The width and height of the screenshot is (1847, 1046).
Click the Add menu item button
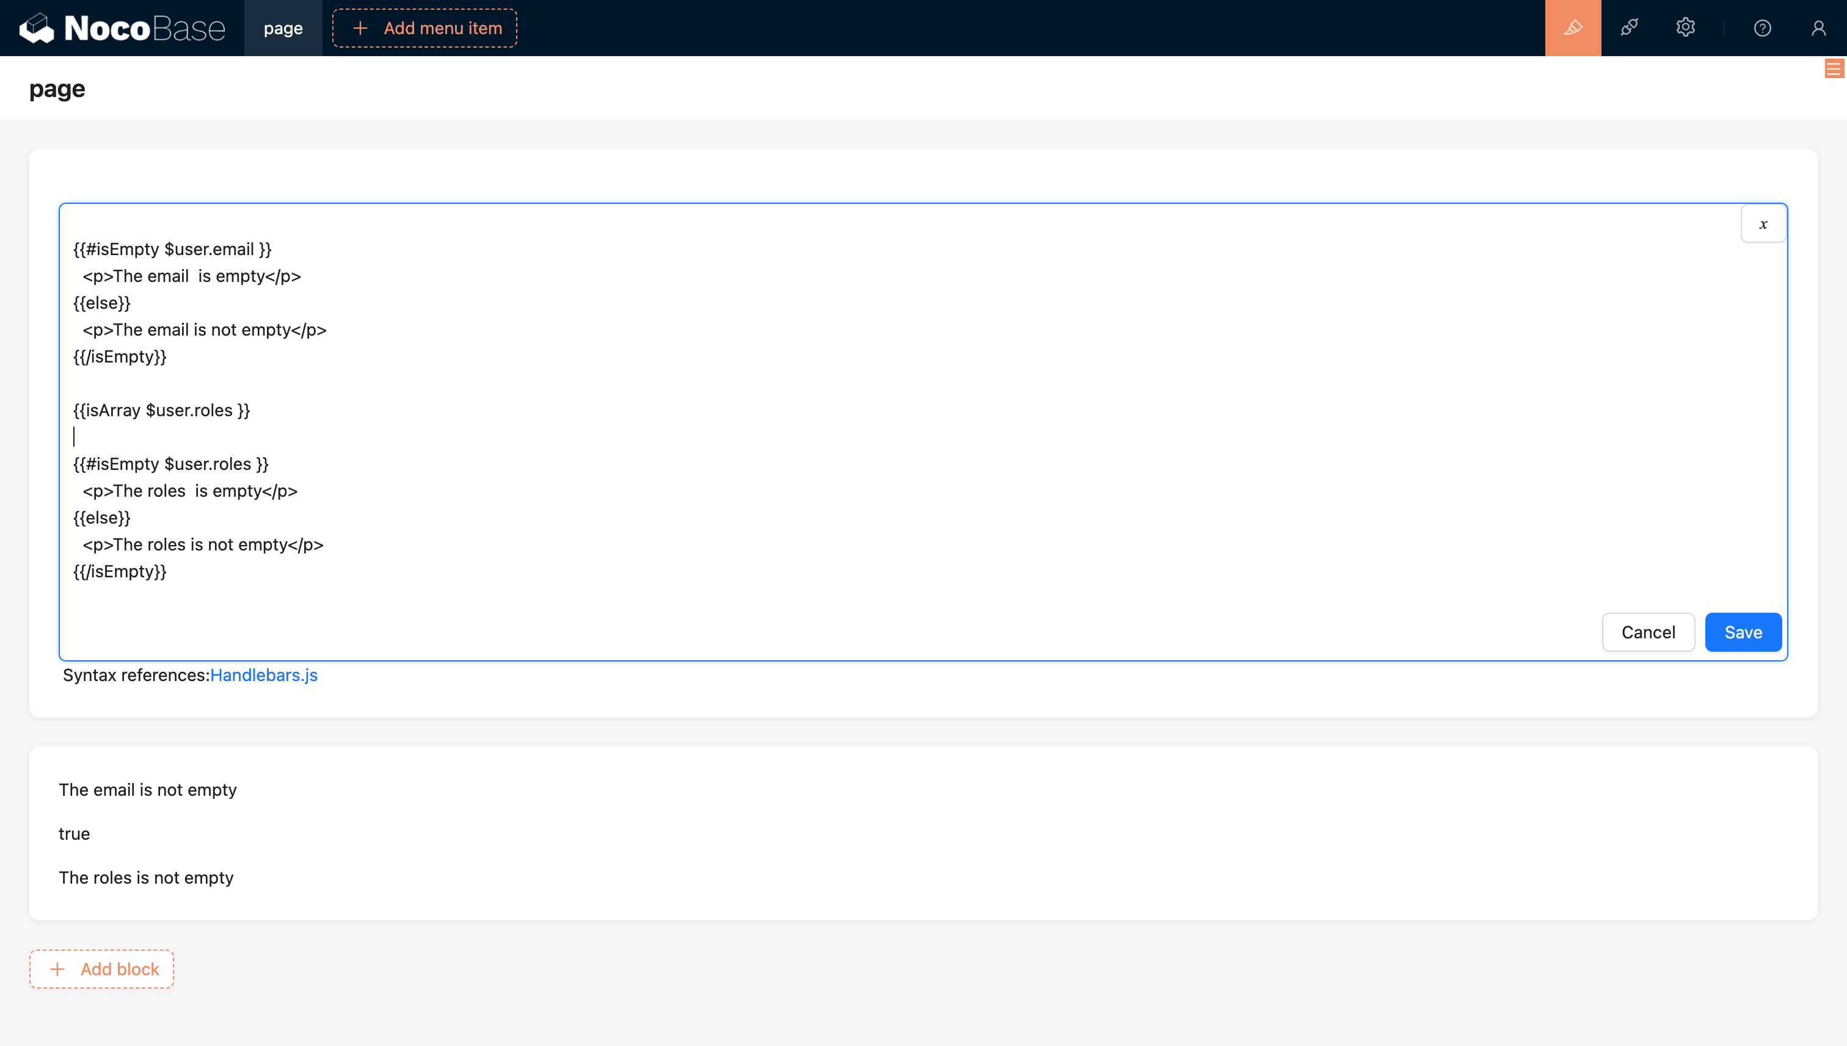pyautogui.click(x=424, y=28)
